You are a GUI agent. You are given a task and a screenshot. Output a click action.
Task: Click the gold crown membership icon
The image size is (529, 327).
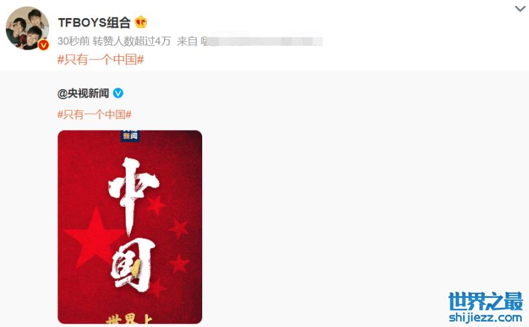[x=141, y=22]
